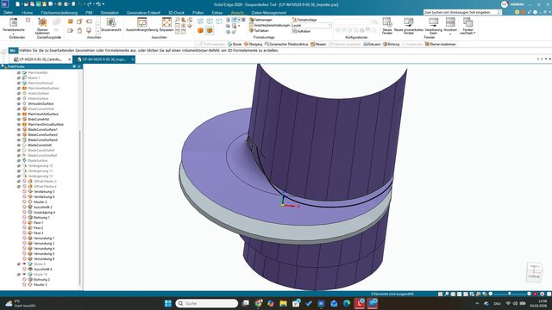Click the Neues Fenster icon
This screenshot has width=552, height=310.
[387, 22]
